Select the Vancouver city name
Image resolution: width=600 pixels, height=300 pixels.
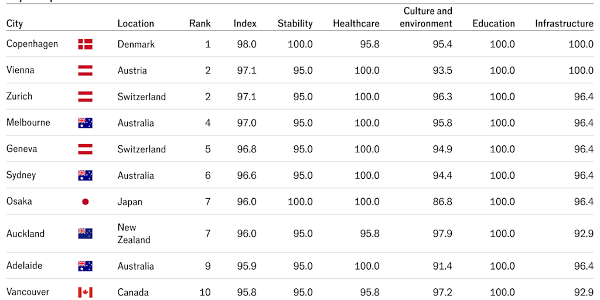coord(28,292)
